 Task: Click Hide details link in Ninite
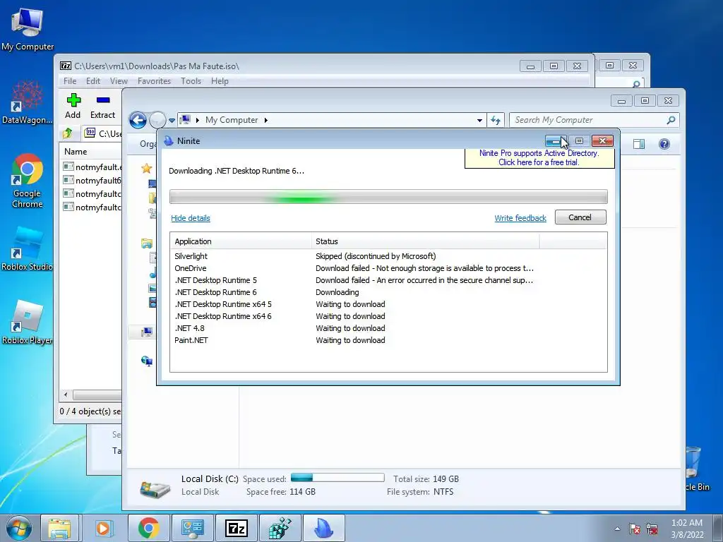click(x=191, y=218)
